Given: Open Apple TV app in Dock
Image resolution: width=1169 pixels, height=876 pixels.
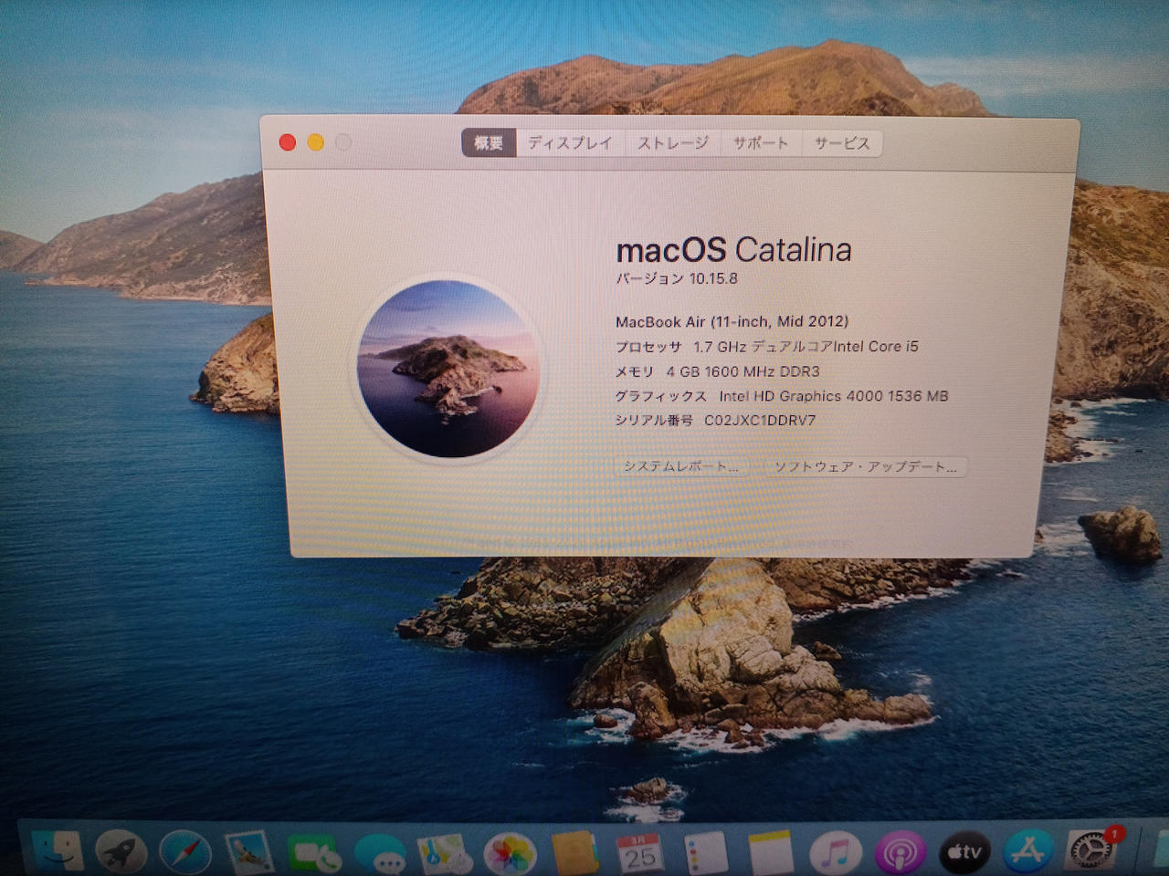Looking at the screenshot, I should [x=964, y=853].
